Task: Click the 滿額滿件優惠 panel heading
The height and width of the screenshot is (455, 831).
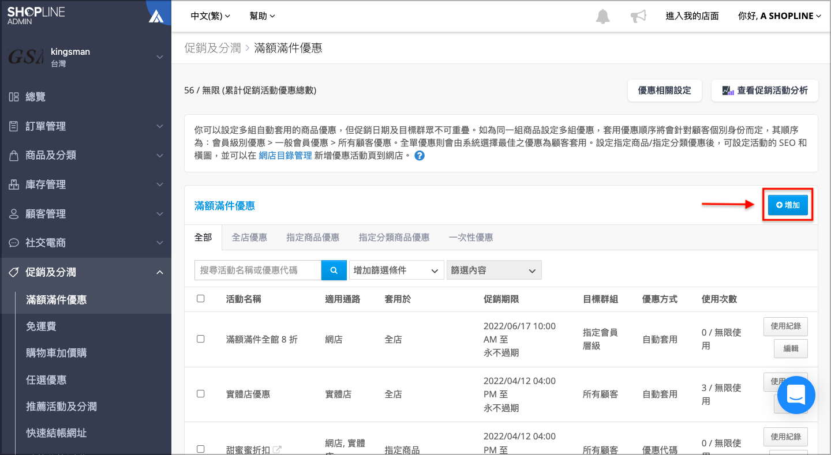Action: tap(224, 206)
